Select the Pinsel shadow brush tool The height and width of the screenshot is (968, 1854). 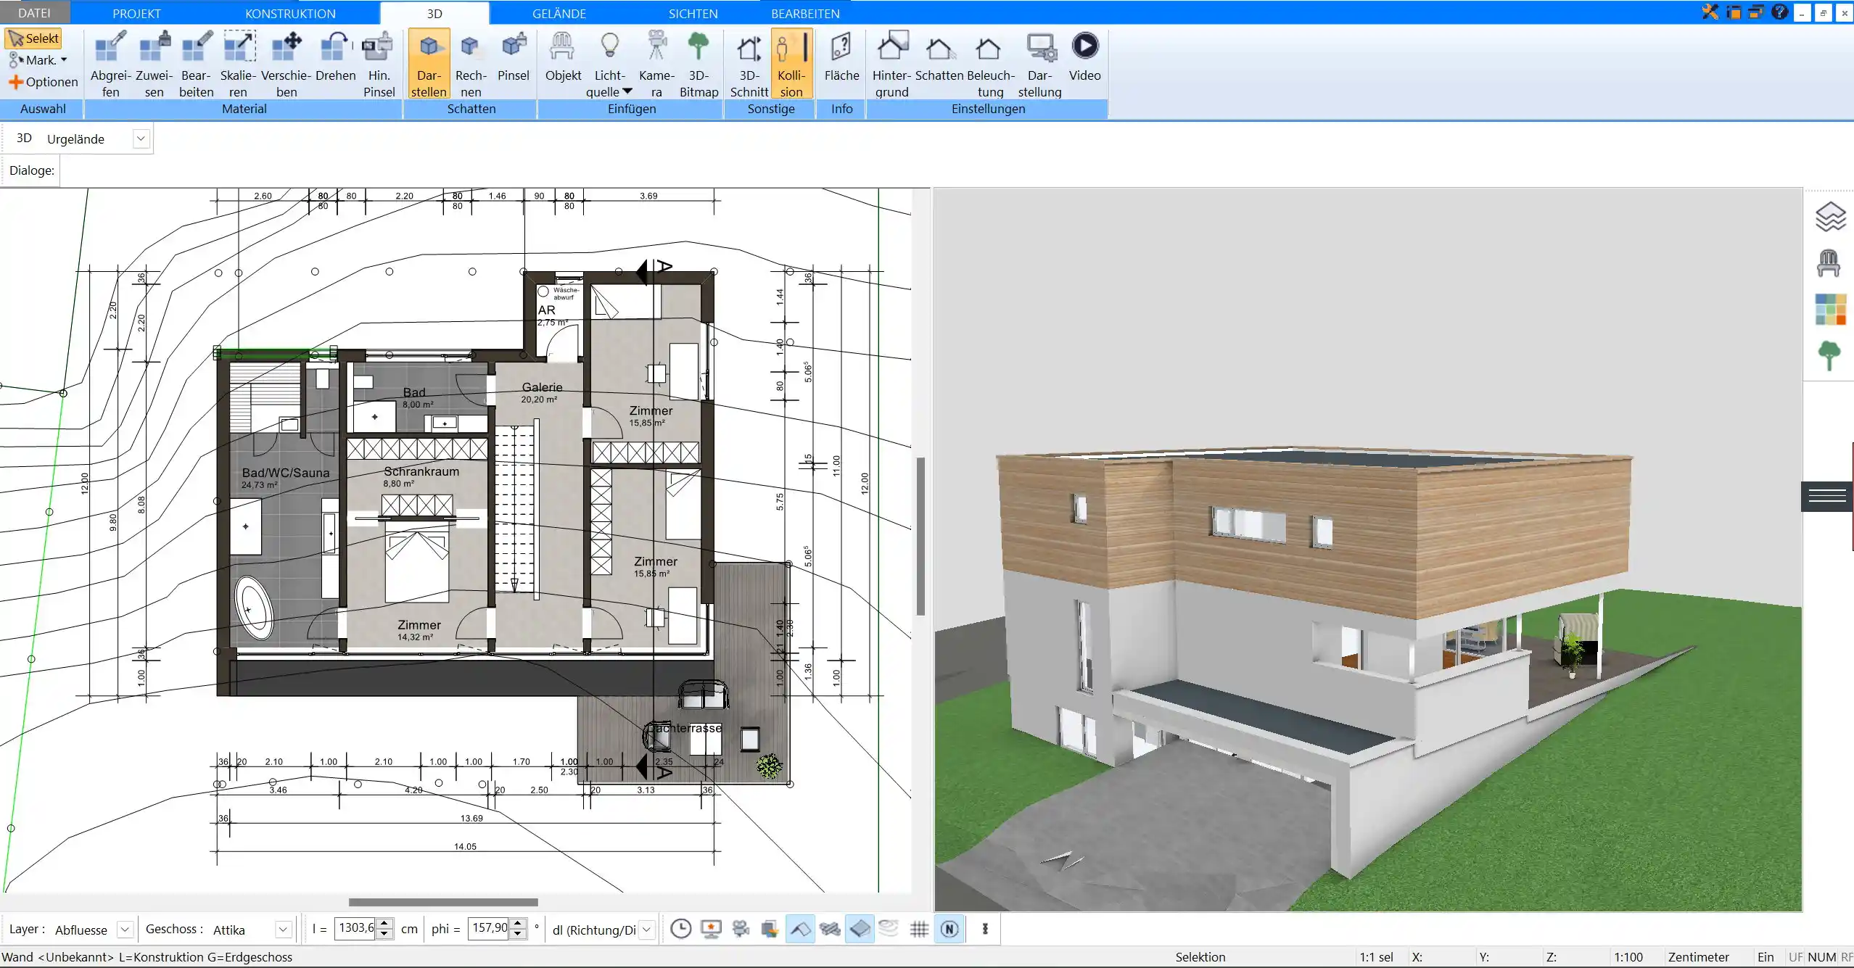[514, 57]
